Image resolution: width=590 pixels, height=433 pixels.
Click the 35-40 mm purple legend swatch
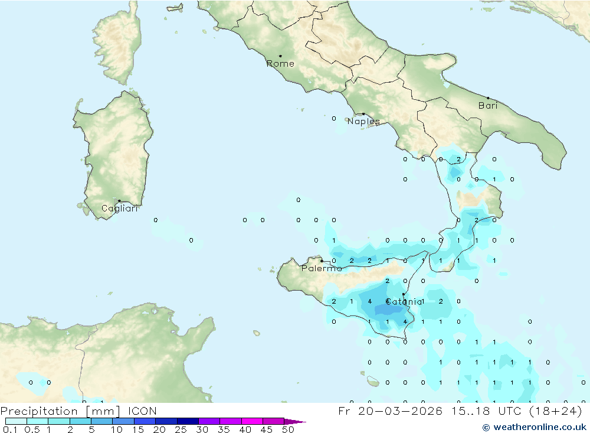231,421
